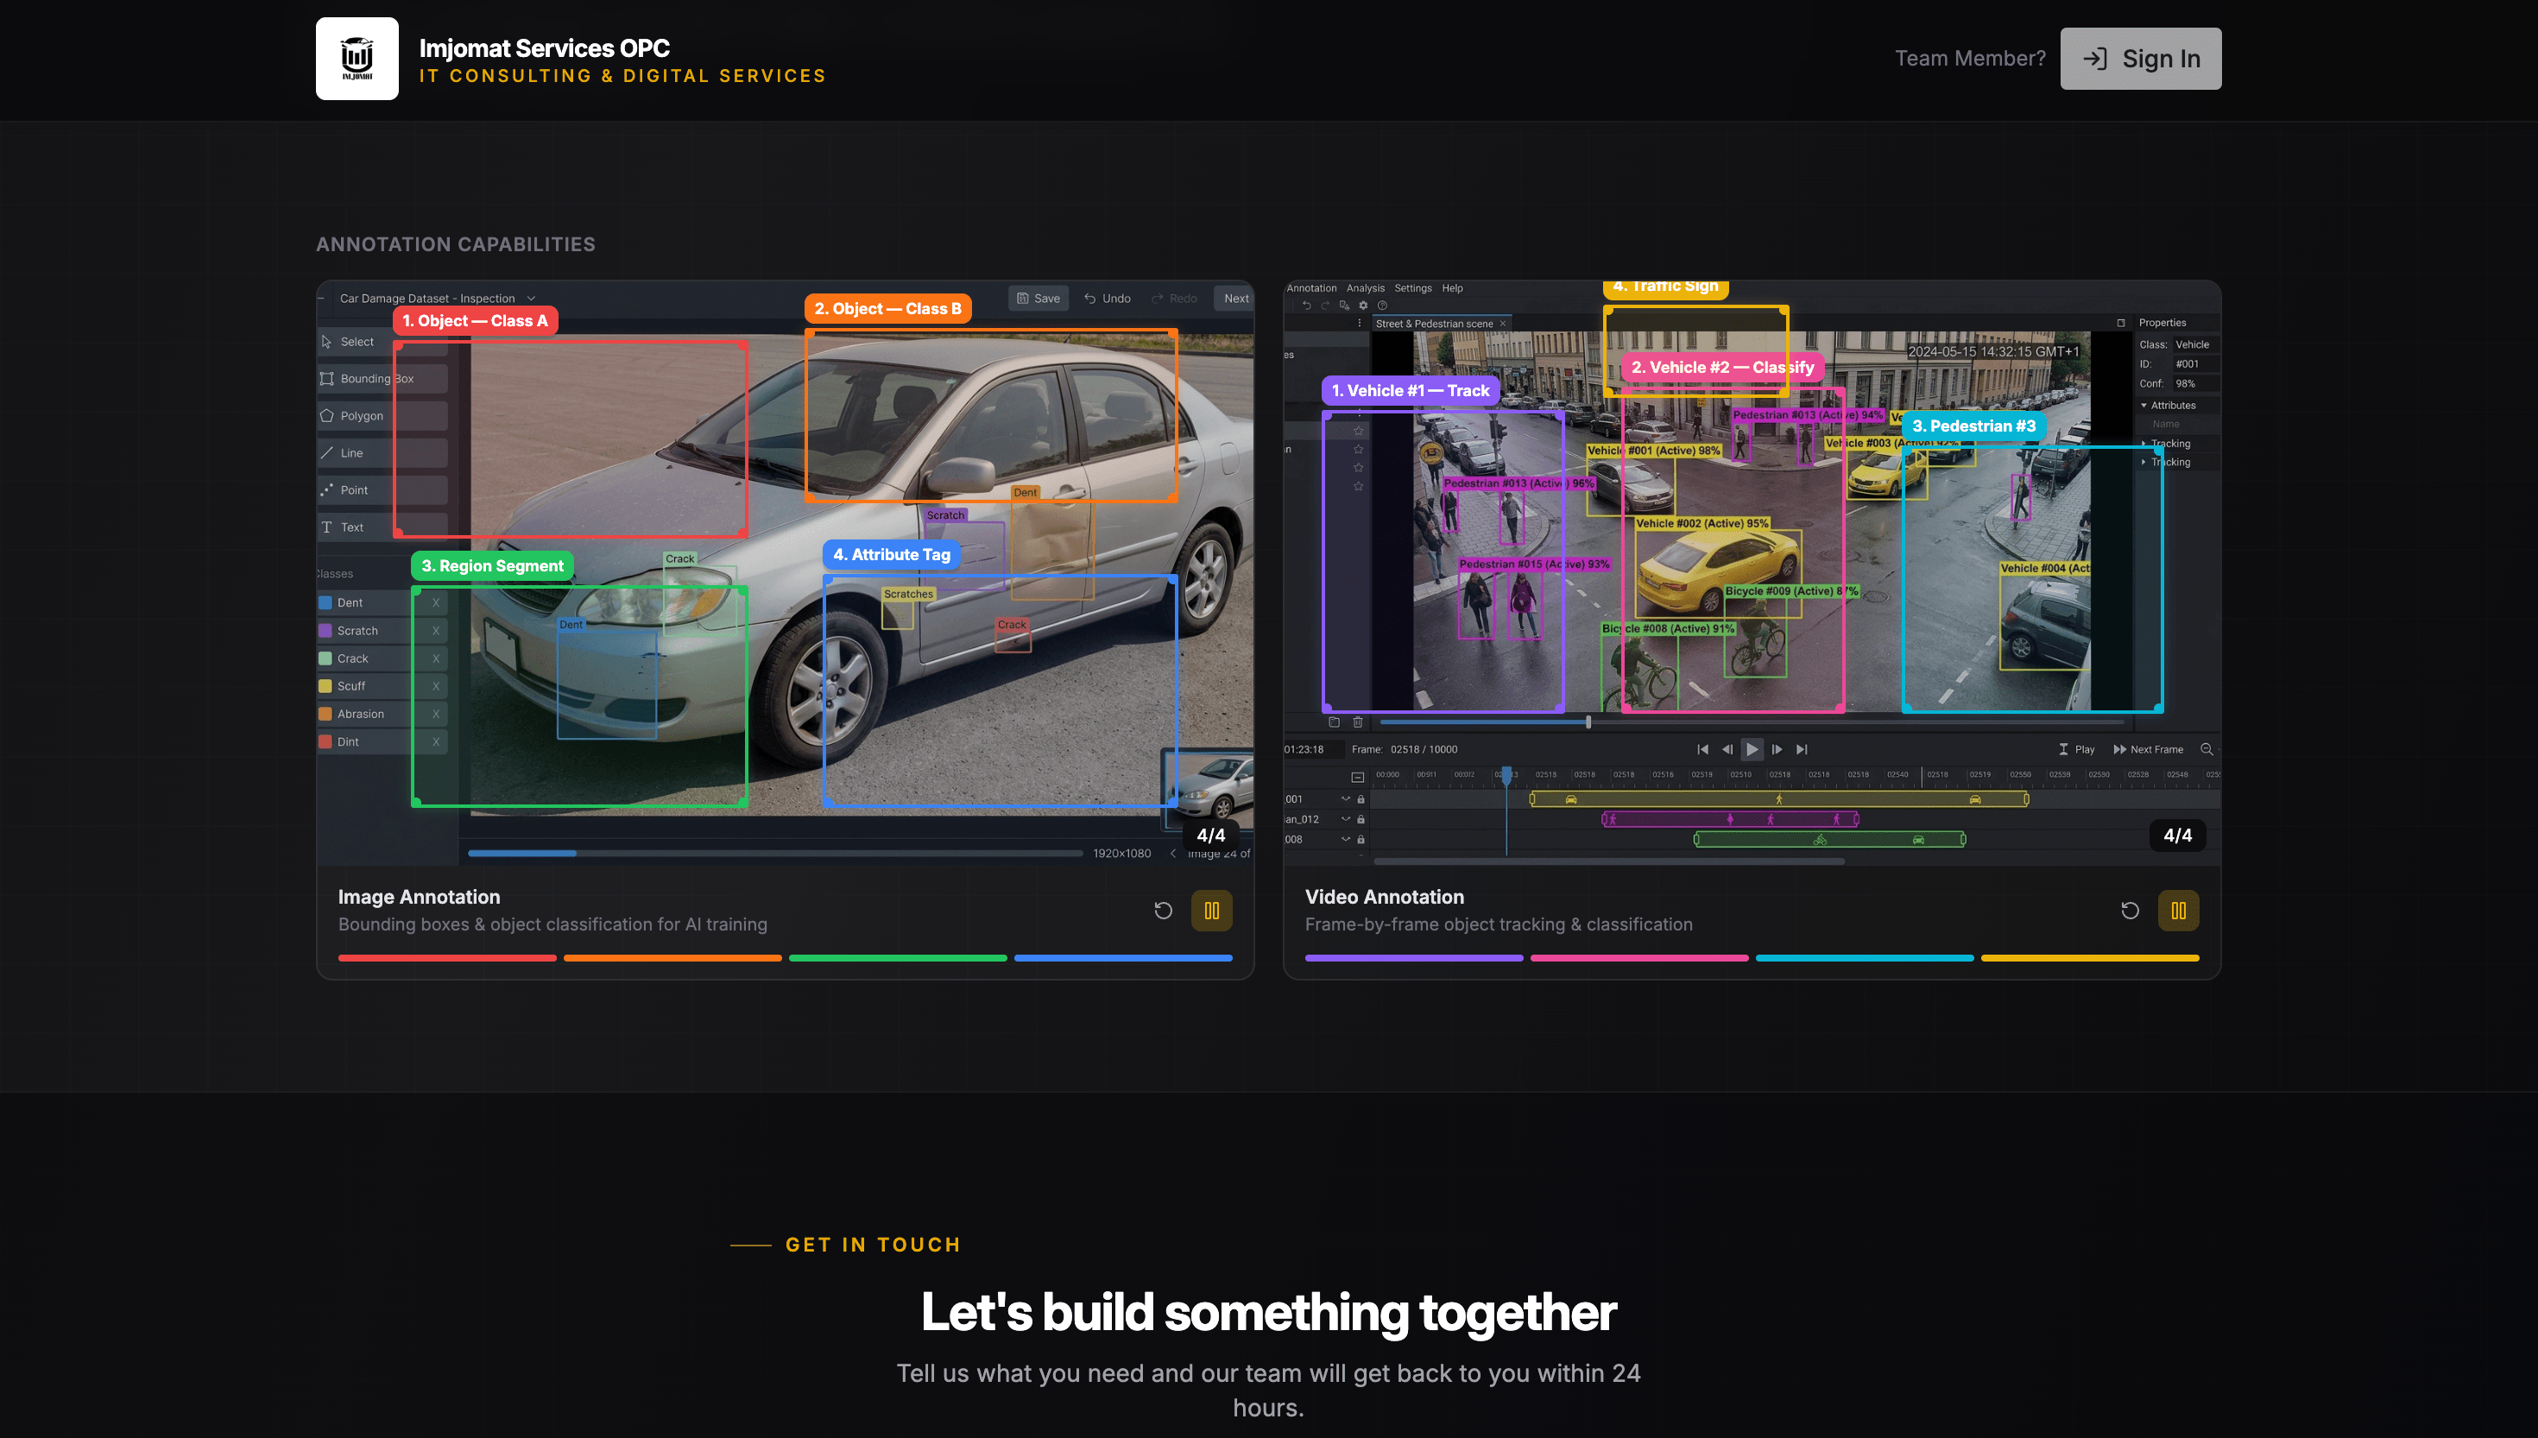Viewport: 2538px width, 1438px height.
Task: Click the maximize panel icon next to Properties
Action: click(x=2120, y=323)
